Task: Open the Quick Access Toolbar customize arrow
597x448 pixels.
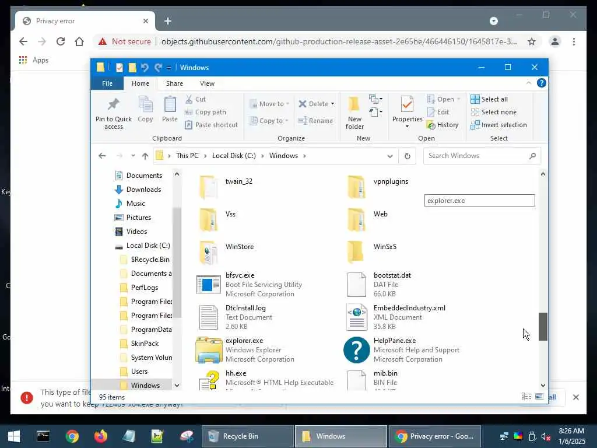Action: pos(168,68)
